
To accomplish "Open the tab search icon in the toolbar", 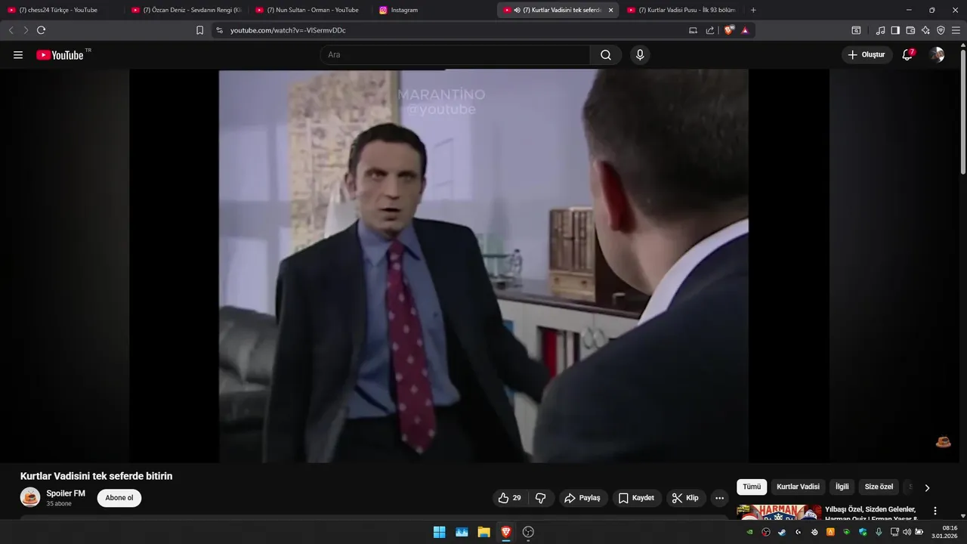I will pyautogui.click(x=856, y=30).
